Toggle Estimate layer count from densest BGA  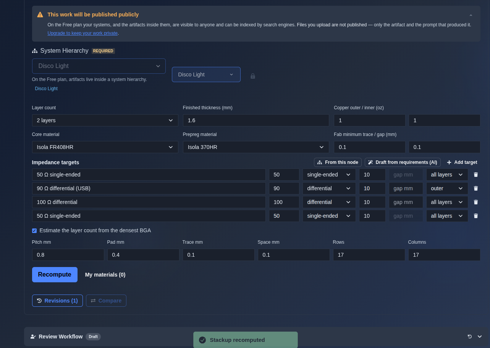34,230
